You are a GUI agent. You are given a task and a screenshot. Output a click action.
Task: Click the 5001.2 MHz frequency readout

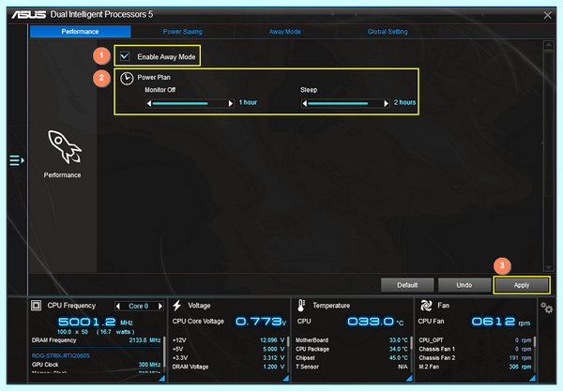coord(96,322)
